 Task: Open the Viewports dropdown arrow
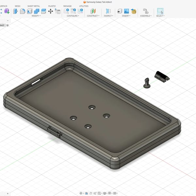coord(117,193)
